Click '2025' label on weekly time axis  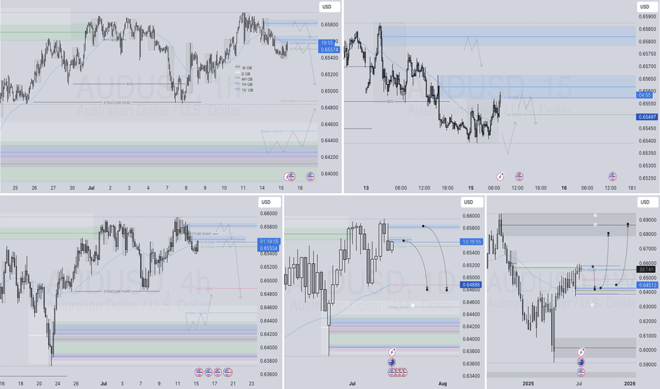pos(528,383)
